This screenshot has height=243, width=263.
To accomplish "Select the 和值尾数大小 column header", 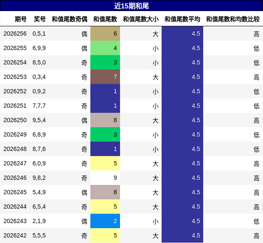I will [x=141, y=19].
